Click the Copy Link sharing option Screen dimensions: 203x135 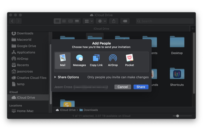click(96, 60)
